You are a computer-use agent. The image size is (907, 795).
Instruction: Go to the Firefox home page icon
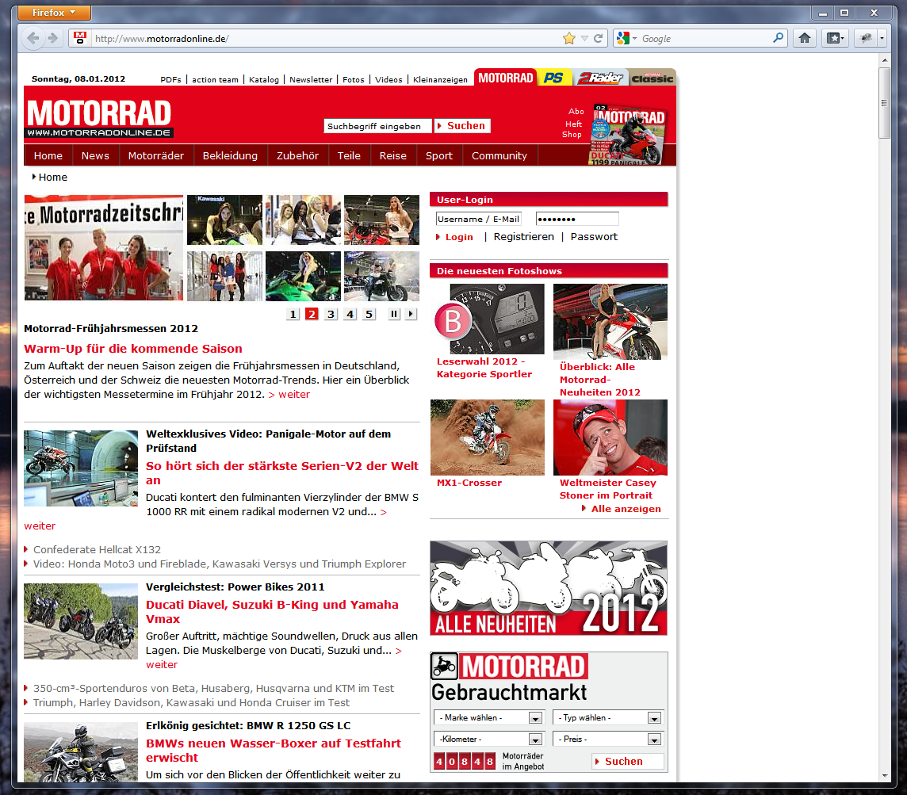804,38
